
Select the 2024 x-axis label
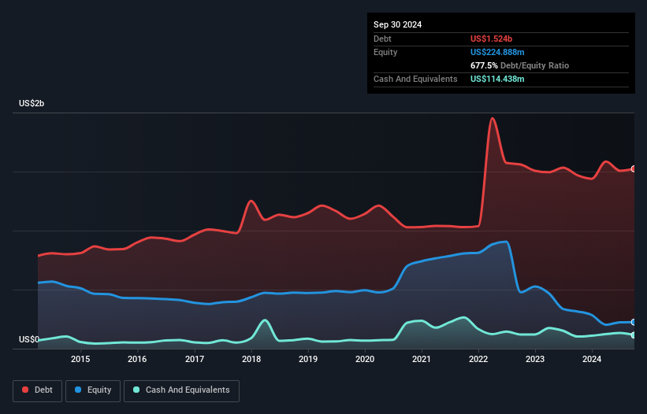tap(592, 359)
